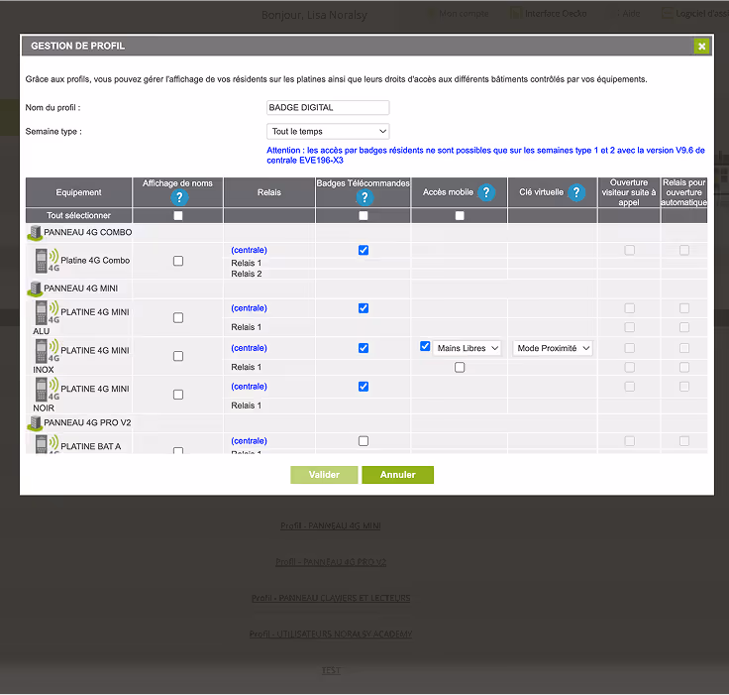Click the Platine 4G Combo device icon

47,260
